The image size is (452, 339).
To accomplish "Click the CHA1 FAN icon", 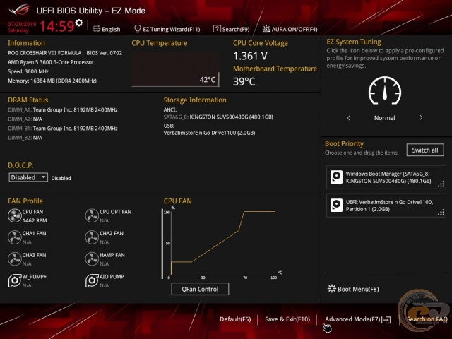I will pos(14,237).
